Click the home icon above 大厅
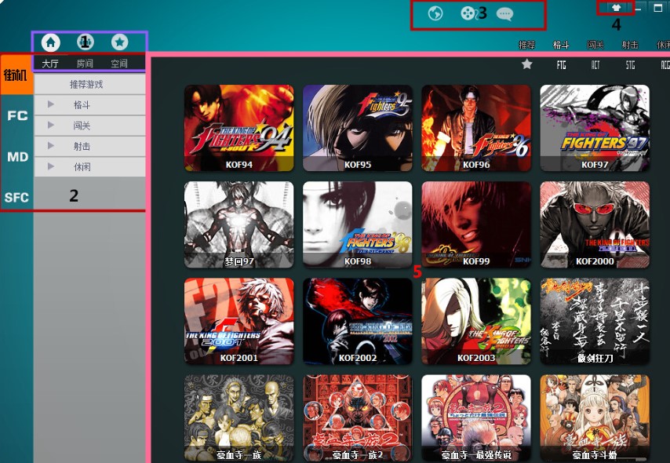This screenshot has width=670, height=463. coord(50,42)
